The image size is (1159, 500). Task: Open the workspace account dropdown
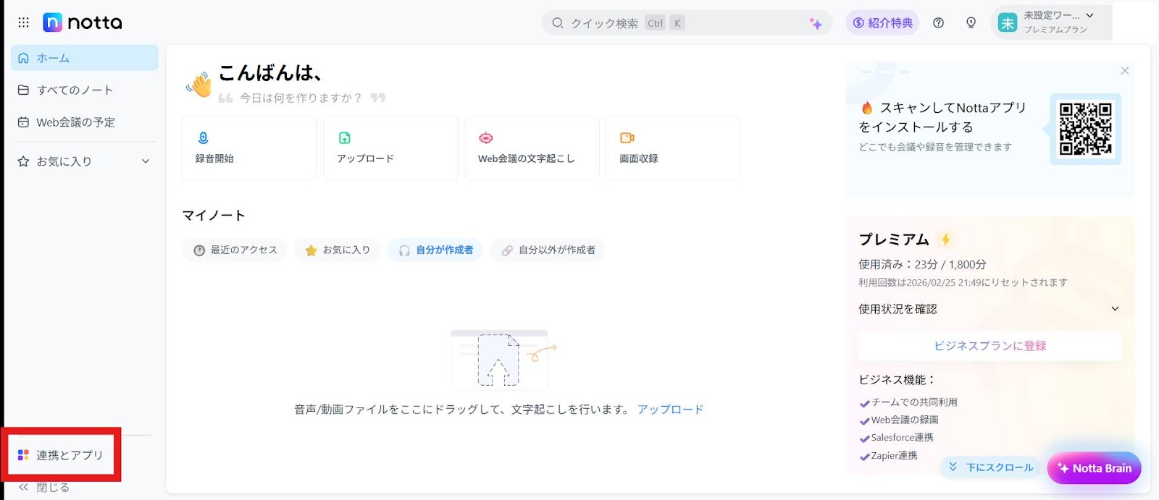(1051, 22)
